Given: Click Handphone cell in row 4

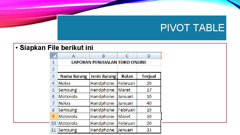Looking at the screenshot, I should pos(103,83).
